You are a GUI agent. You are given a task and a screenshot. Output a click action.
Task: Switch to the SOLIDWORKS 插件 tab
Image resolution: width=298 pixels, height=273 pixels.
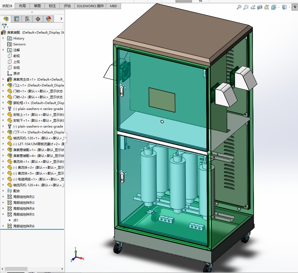pos(90,6)
